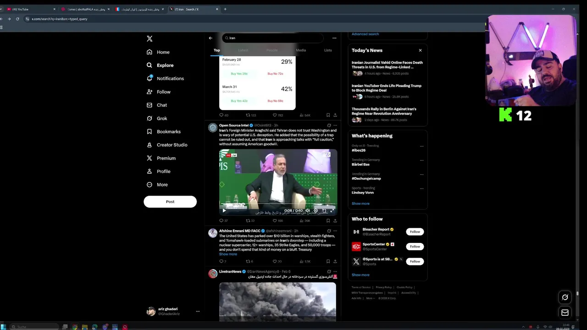The image size is (587, 330).
Task: Mute the Araghchi video sound
Action: (x=308, y=211)
